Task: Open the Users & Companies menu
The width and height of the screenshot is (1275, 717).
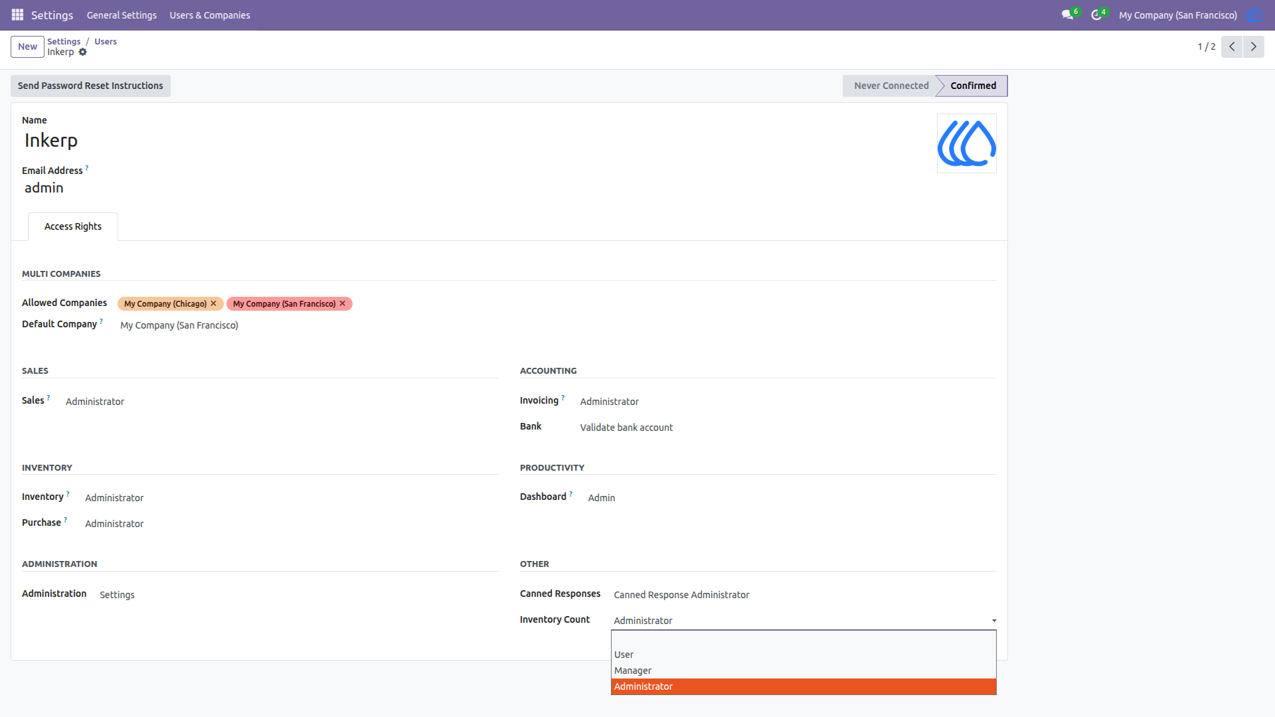Action: pos(210,15)
